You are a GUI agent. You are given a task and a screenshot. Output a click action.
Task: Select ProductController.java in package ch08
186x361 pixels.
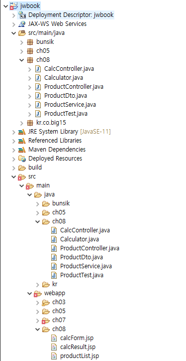74,87
